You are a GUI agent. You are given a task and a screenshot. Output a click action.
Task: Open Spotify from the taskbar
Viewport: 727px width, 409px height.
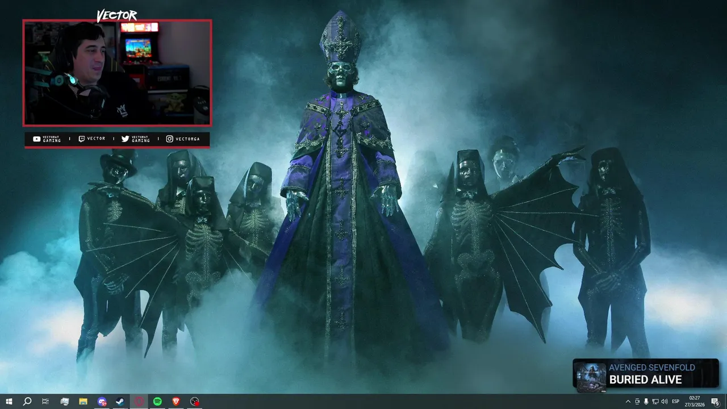tap(157, 402)
